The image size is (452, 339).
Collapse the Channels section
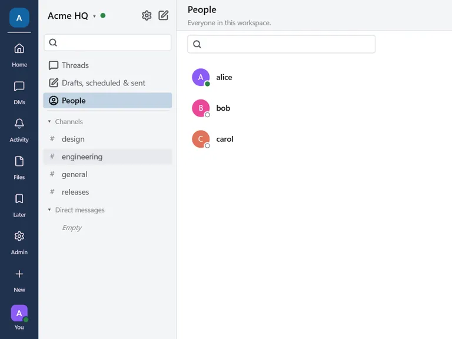(49, 122)
